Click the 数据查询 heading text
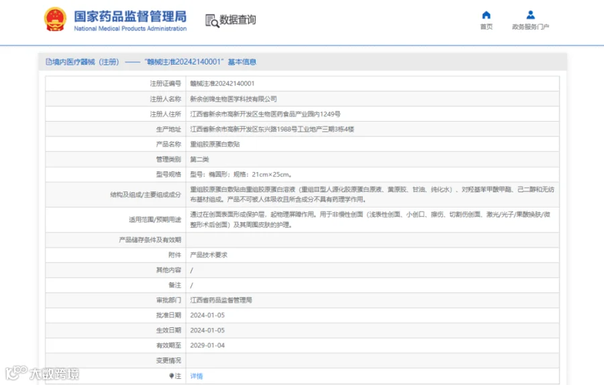 [238, 19]
